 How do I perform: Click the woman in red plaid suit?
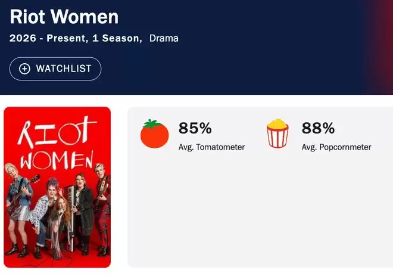pyautogui.click(x=101, y=209)
